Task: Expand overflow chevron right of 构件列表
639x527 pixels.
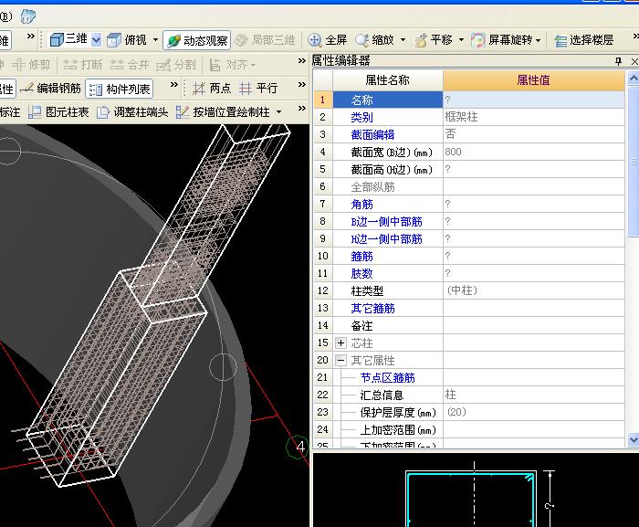Action: (x=174, y=84)
